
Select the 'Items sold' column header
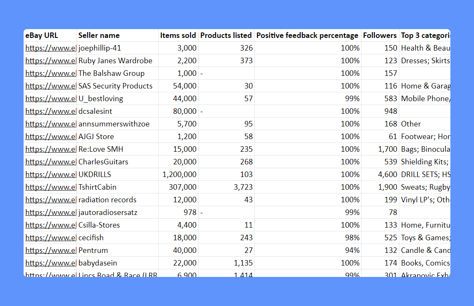[x=178, y=35]
